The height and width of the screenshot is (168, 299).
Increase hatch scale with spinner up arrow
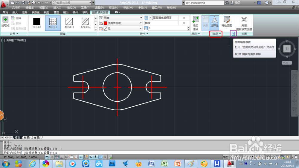pyautogui.click(x=188, y=27)
